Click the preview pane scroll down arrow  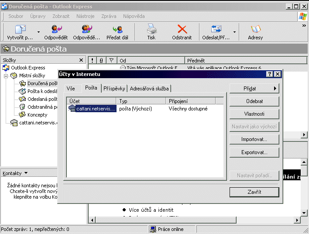tap(304, 213)
